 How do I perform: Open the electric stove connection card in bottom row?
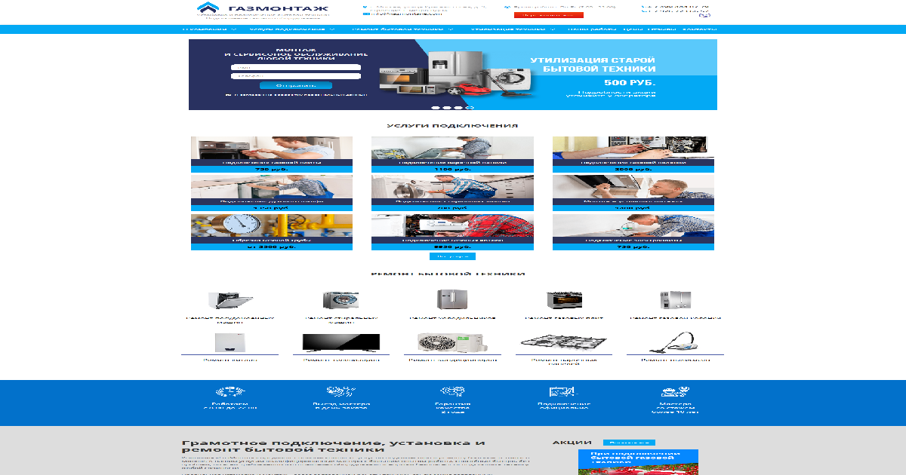click(633, 232)
